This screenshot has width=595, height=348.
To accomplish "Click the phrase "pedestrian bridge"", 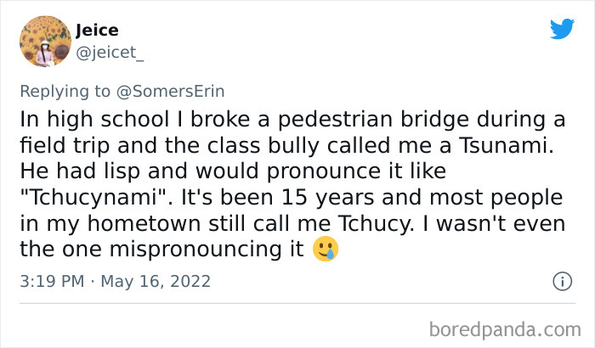I will pyautogui.click(x=369, y=121).
